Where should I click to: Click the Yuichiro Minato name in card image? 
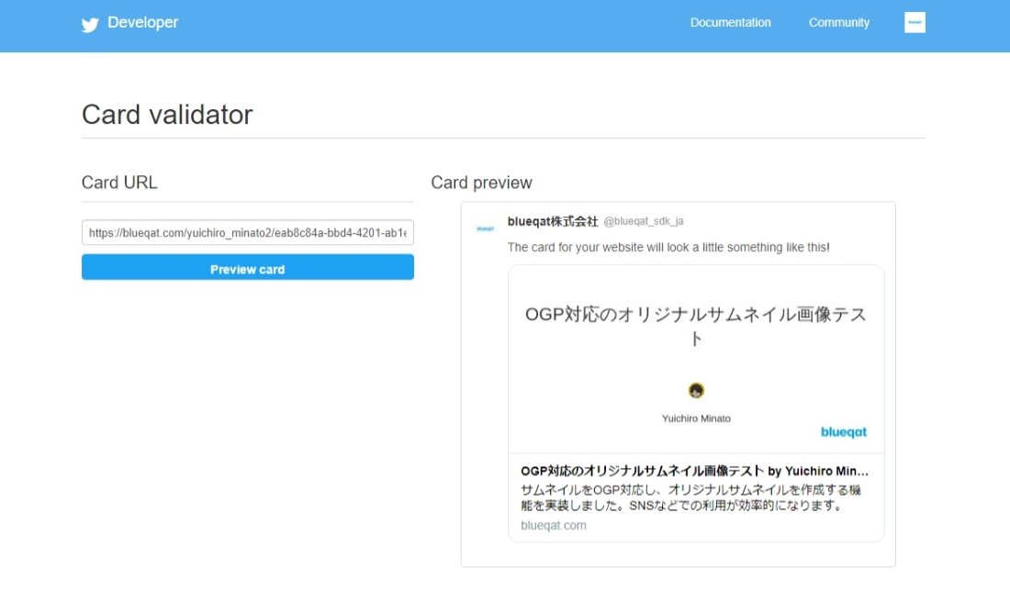pos(696,418)
